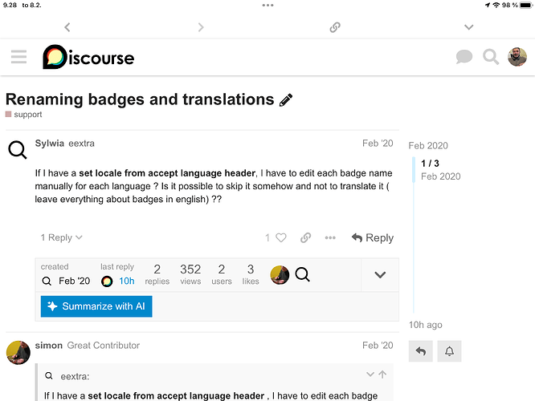Open created date Feb '20 in topic map

click(x=75, y=281)
